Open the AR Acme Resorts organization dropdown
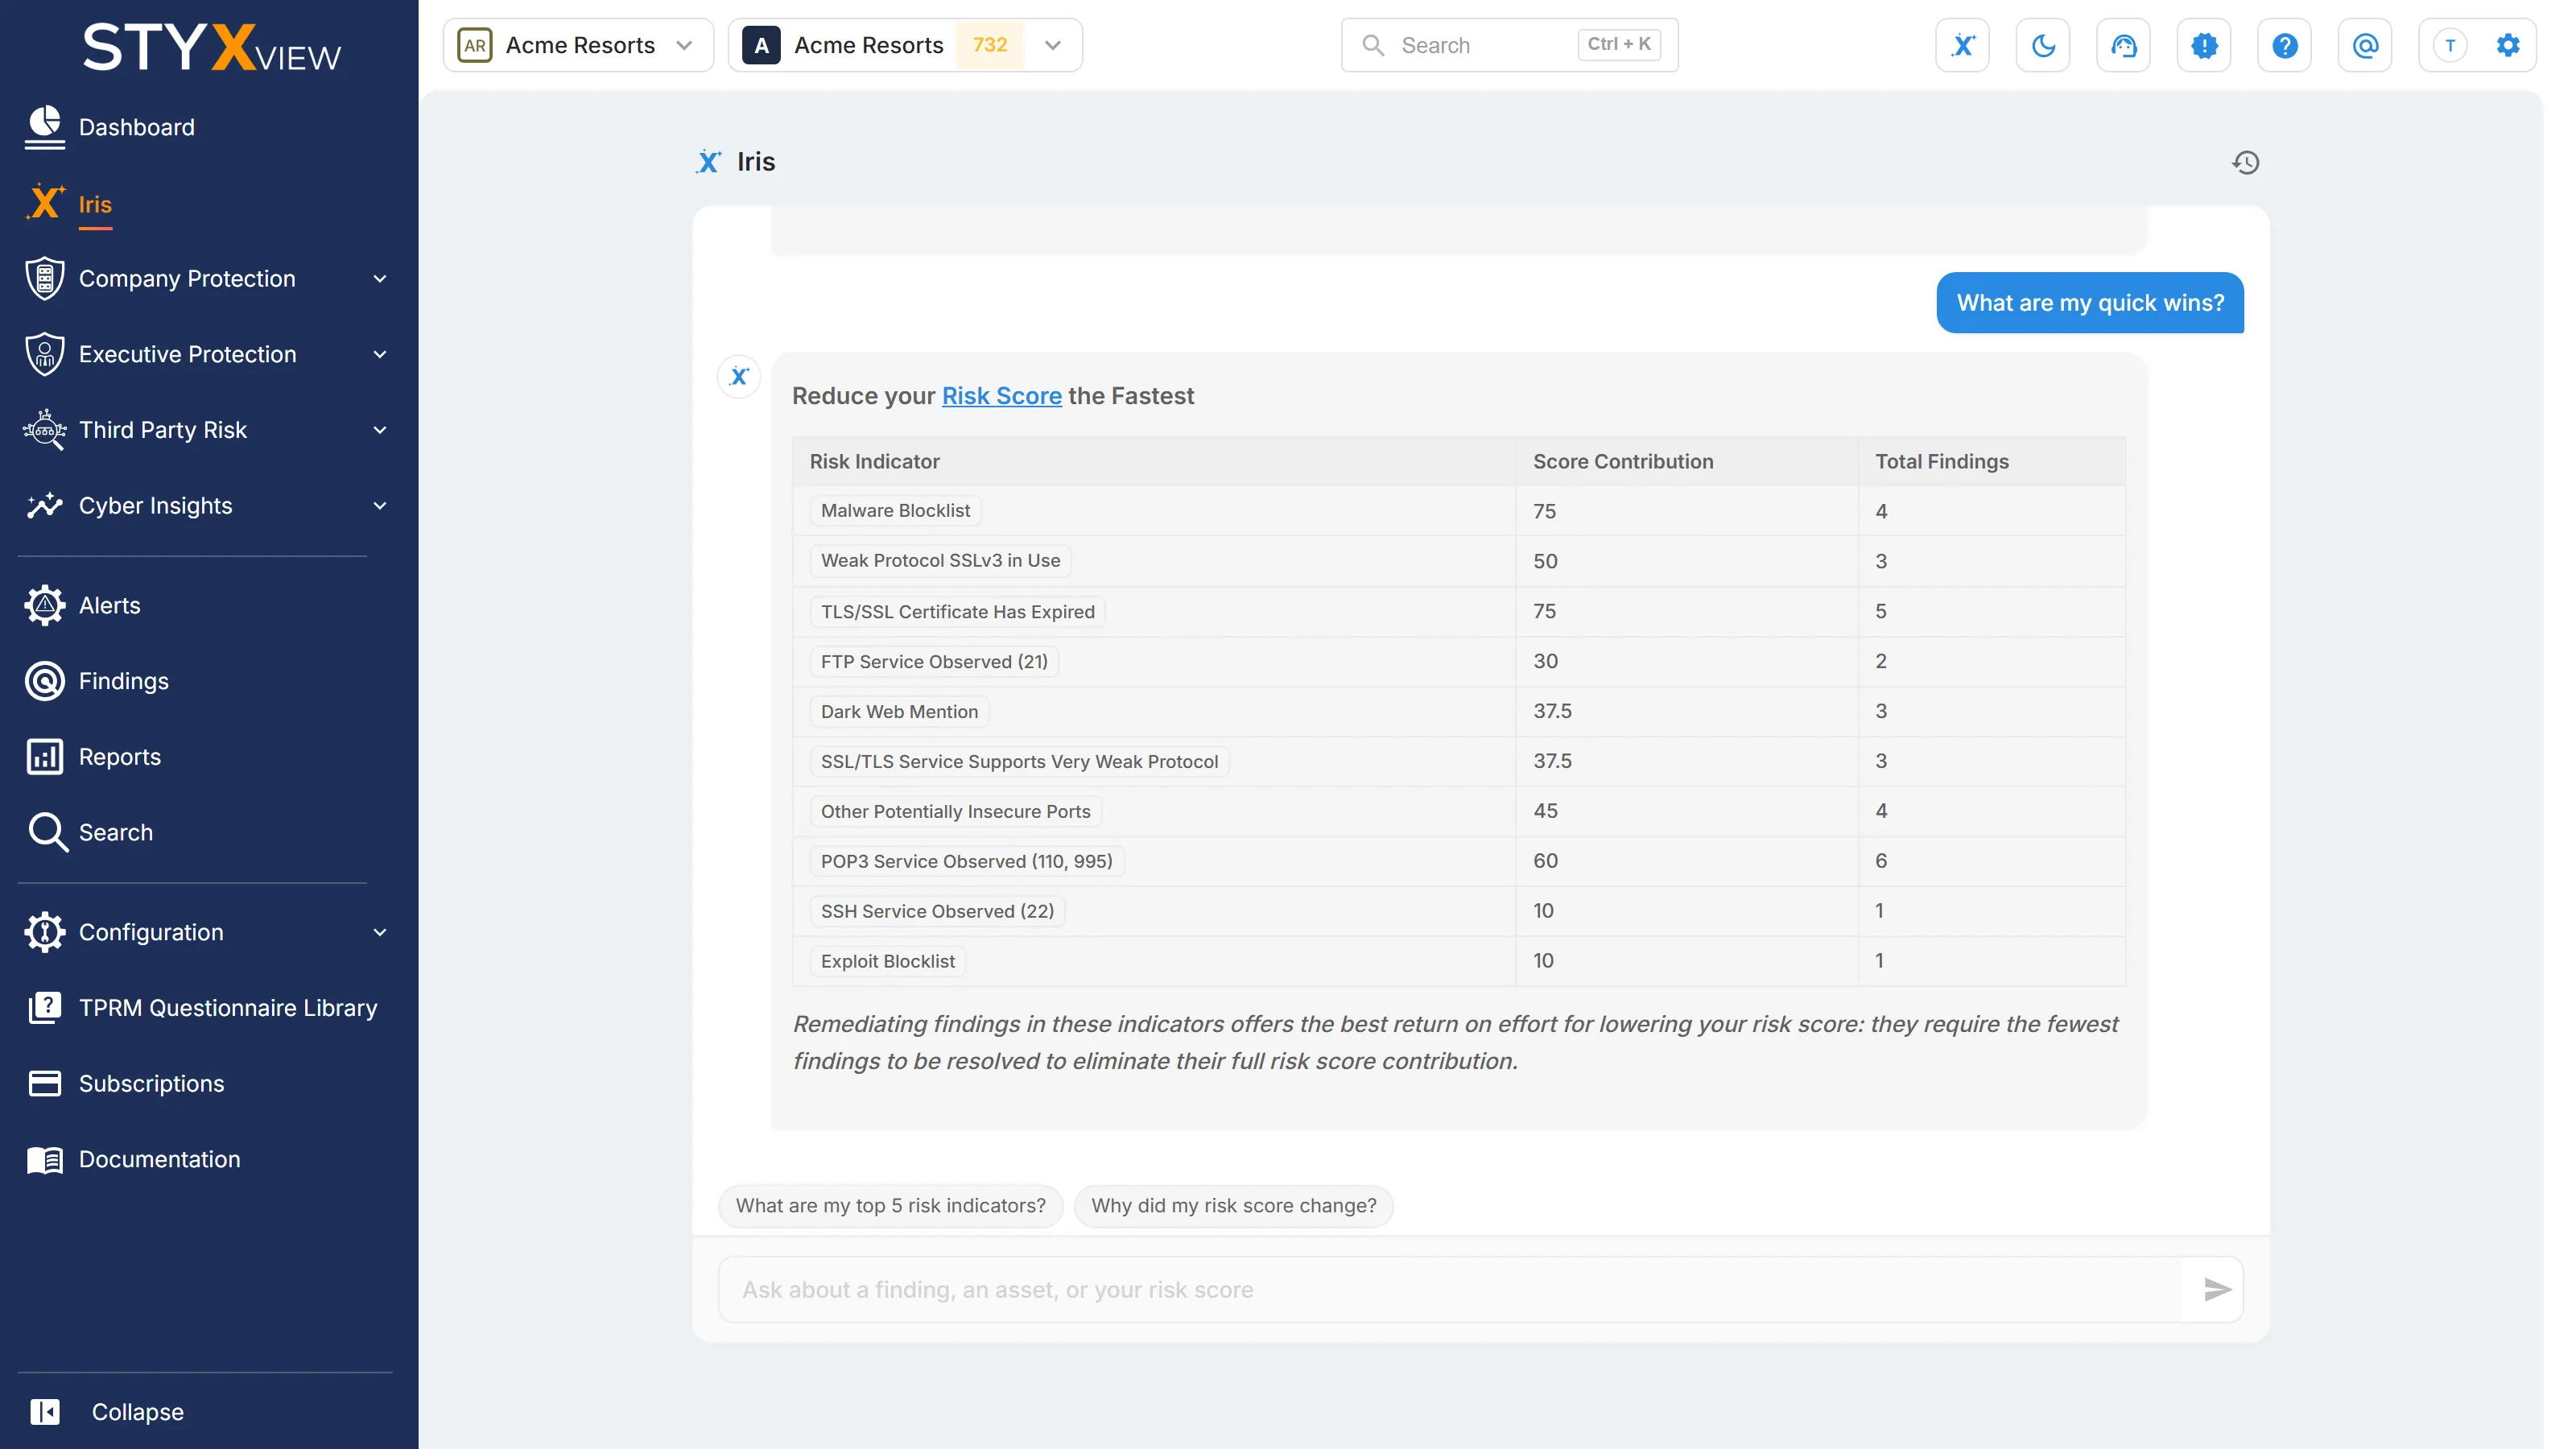 578,45
